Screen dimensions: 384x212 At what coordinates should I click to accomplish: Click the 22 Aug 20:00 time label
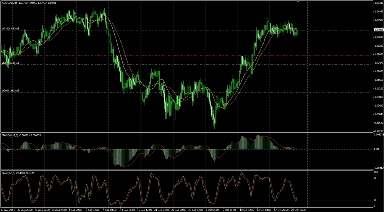point(26,210)
